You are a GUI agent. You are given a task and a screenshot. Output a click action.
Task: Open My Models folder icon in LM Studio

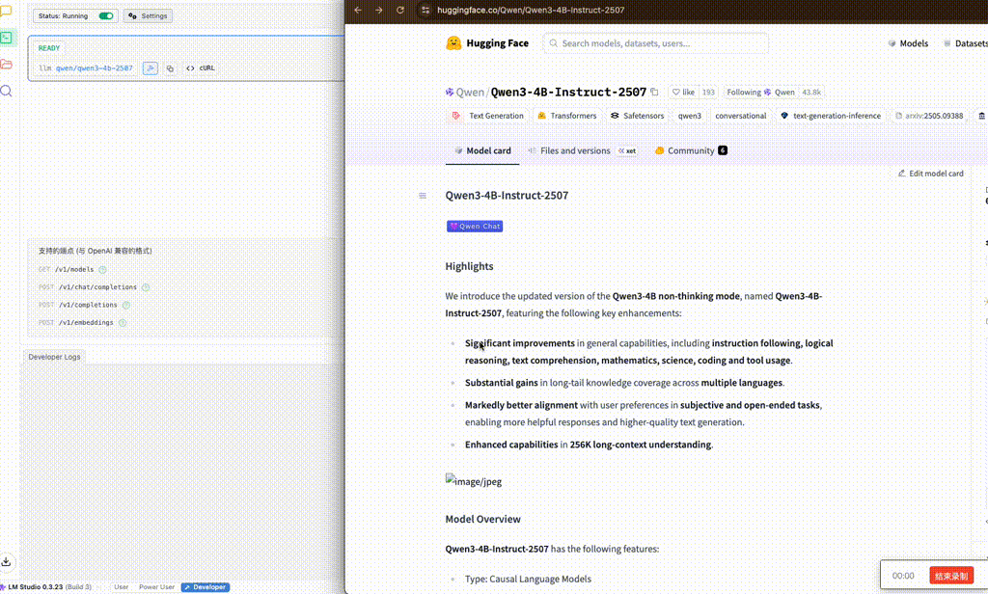click(x=7, y=65)
